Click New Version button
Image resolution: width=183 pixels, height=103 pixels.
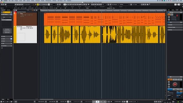7,29
